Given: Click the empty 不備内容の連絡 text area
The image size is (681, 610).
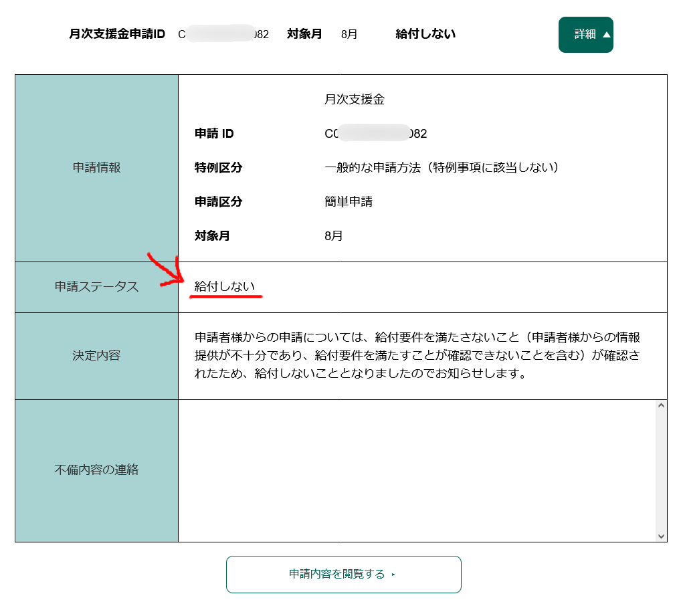Looking at the screenshot, I should click(417, 471).
